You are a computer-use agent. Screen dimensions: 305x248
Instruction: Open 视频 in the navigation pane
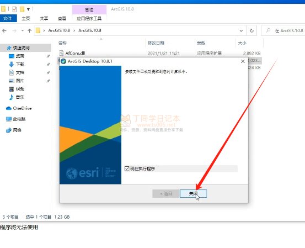pos(20,89)
